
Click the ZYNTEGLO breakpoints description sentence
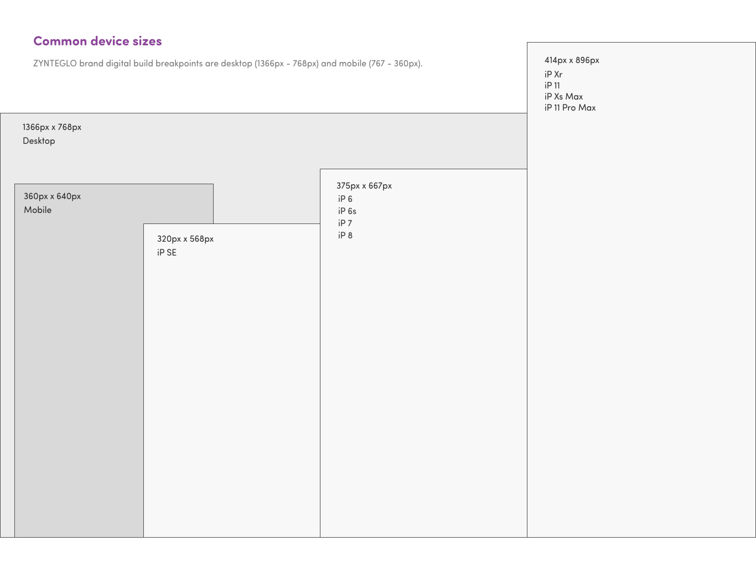pos(228,64)
